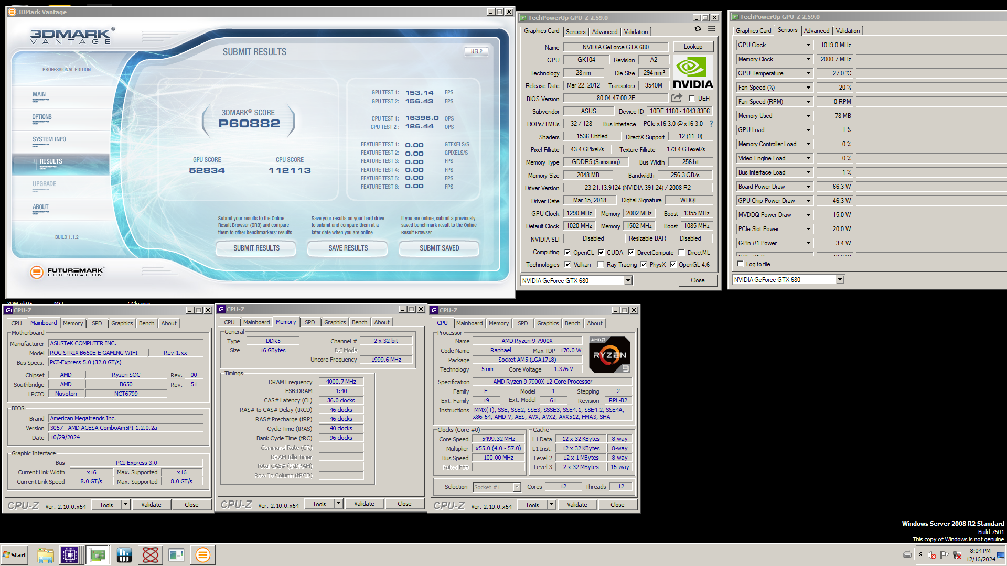Open the Board Power Draw dropdown arrow
The width and height of the screenshot is (1007, 566).
[x=808, y=187]
